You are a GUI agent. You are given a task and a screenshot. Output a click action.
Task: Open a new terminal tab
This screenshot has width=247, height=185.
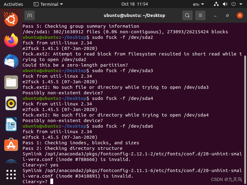coord(30,15)
